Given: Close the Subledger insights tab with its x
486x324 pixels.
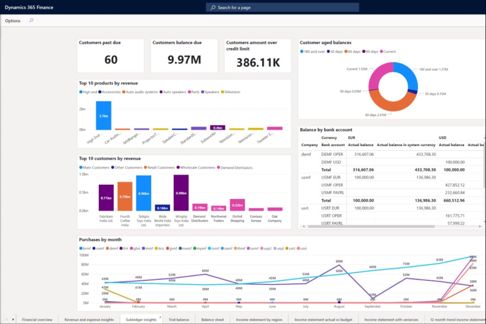Looking at the screenshot, I should coord(160,317).
